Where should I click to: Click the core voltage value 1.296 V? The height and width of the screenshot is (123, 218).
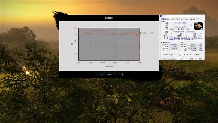[x=188, y=29]
